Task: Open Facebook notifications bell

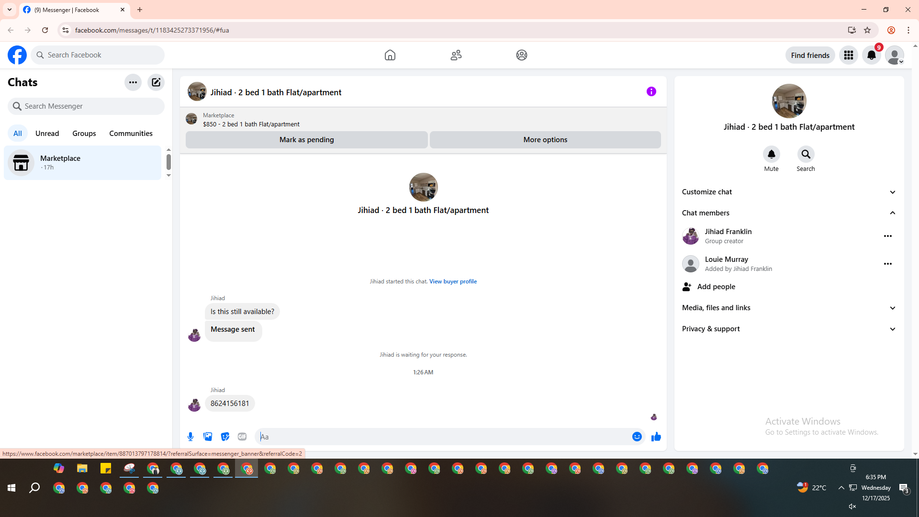Action: click(871, 55)
